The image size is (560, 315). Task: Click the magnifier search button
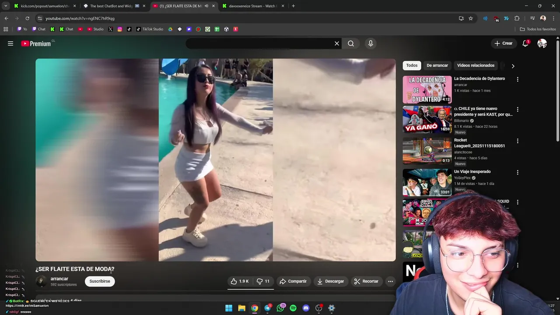[351, 43]
